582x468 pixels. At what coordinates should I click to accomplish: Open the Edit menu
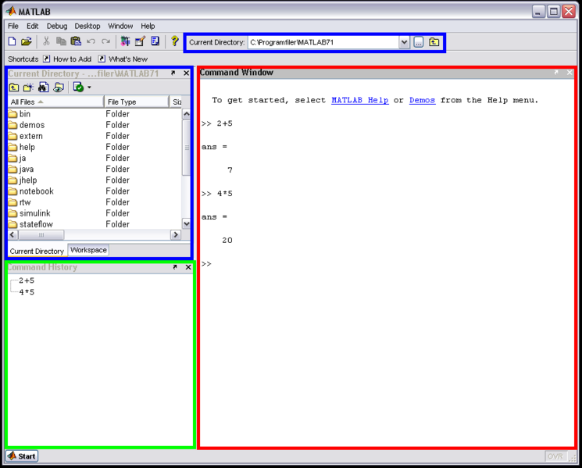click(x=32, y=26)
